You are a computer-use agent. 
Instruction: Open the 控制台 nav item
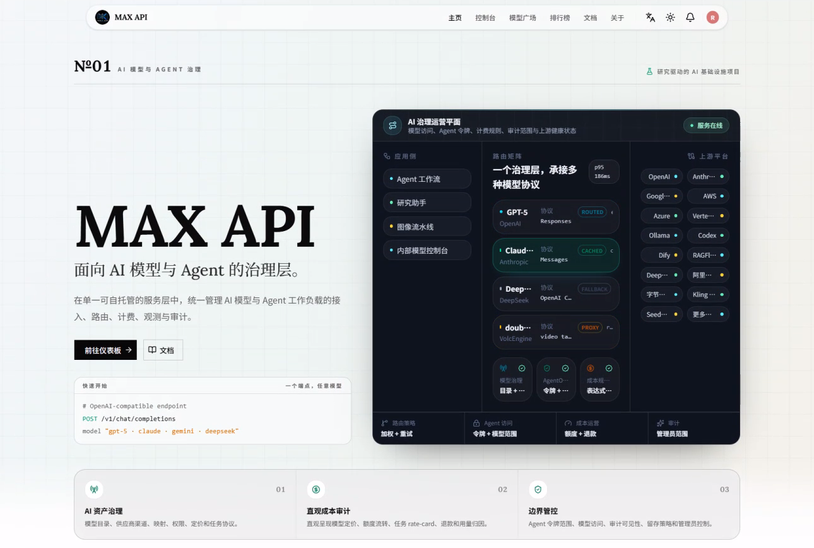(x=485, y=18)
